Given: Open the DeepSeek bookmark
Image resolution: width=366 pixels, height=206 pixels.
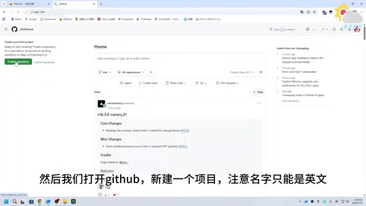Looking at the screenshot, I should 125,19.
